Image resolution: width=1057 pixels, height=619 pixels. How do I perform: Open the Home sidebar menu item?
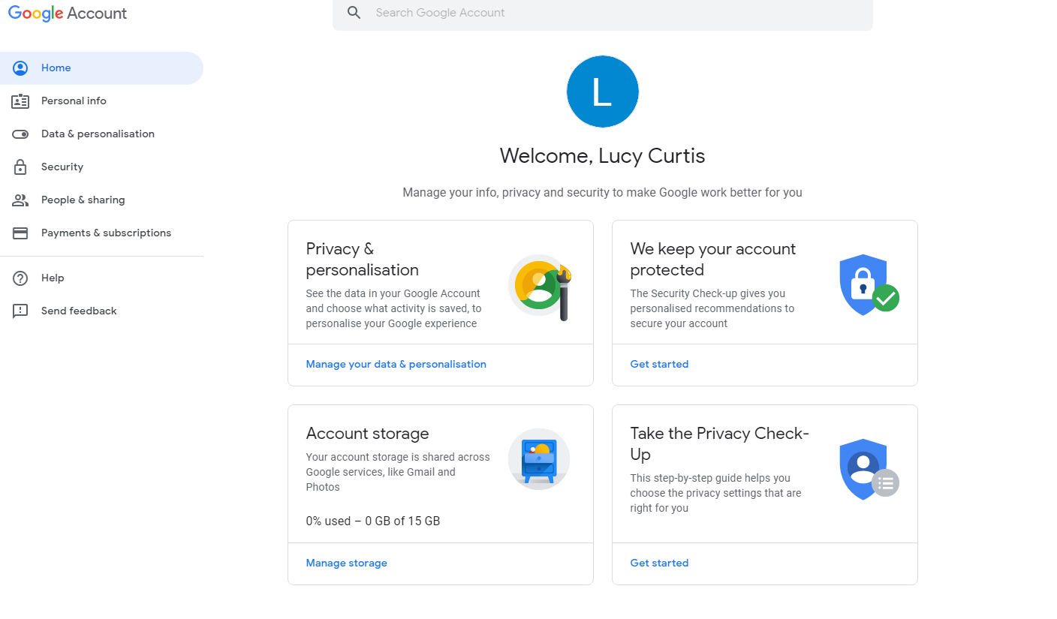(56, 68)
